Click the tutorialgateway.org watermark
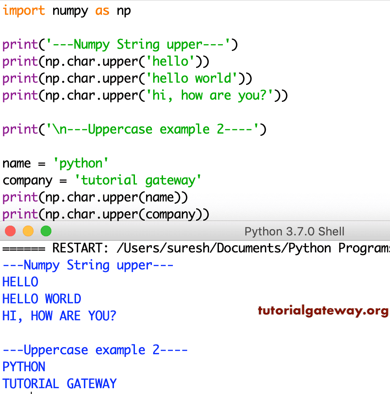The height and width of the screenshot is (394, 390). point(323,310)
